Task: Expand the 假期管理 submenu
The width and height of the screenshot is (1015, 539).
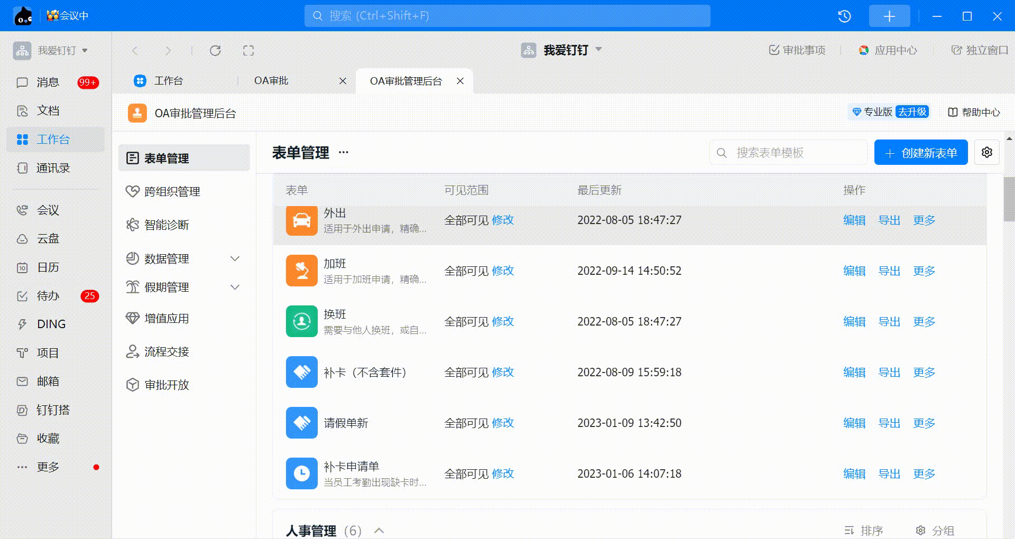Action: 235,287
